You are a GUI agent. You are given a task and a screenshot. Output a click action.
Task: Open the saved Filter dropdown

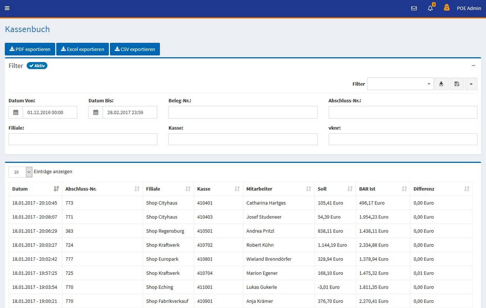pos(400,84)
